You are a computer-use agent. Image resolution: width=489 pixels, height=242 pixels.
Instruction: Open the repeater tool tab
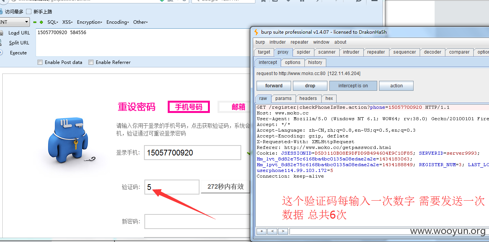[376, 52]
